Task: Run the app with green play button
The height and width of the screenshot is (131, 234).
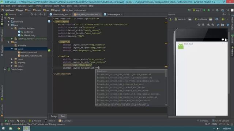Action: [x=204, y=10]
